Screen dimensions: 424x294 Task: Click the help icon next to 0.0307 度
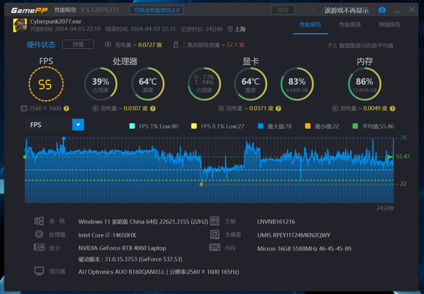coord(153,108)
